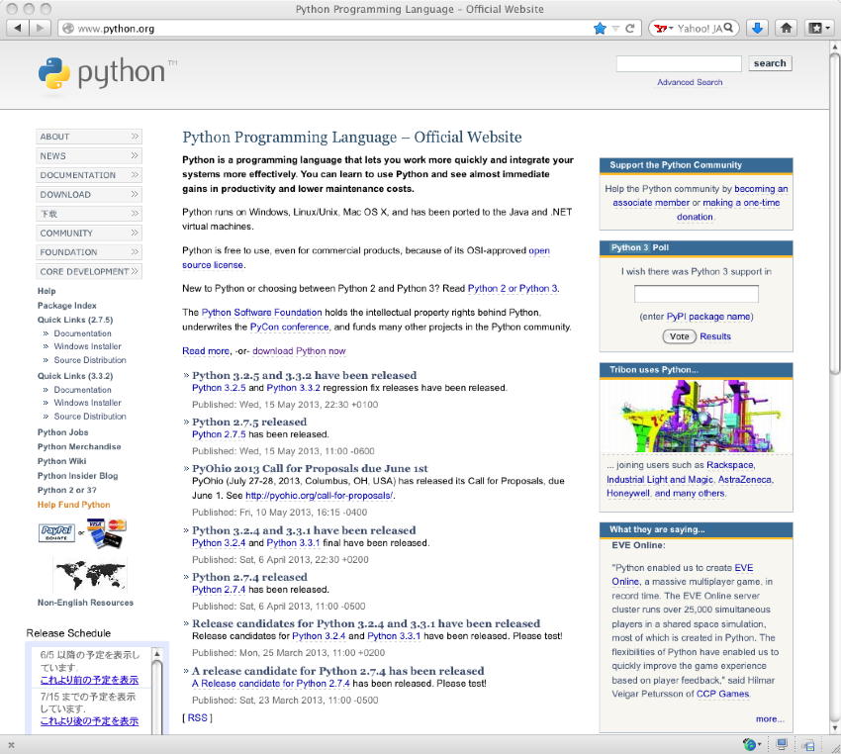841x754 pixels.
Task: Open 2.7.5 Windows Installer quick link
Action: point(87,346)
